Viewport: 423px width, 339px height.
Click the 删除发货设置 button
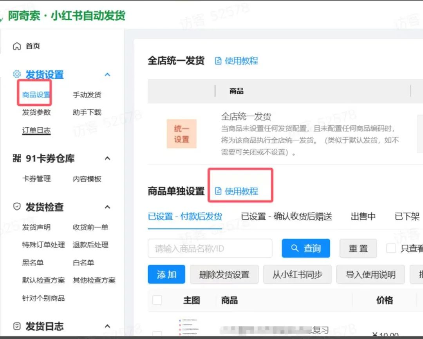pyautogui.click(x=224, y=274)
